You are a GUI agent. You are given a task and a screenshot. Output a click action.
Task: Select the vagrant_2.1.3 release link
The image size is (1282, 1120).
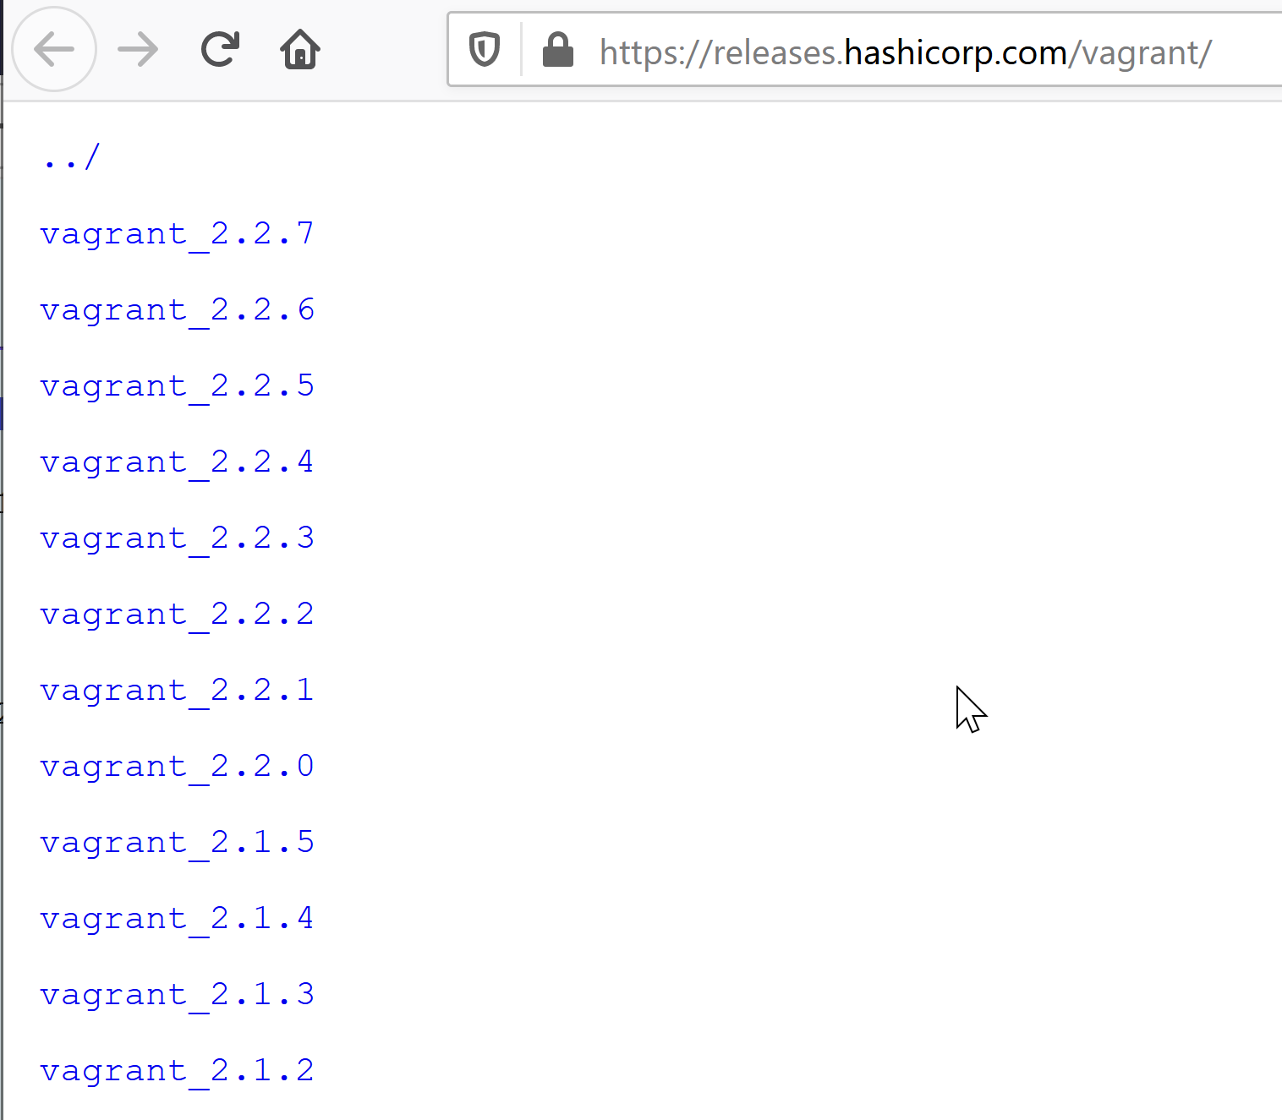coord(177,994)
